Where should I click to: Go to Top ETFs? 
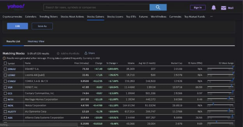(x=131, y=17)
